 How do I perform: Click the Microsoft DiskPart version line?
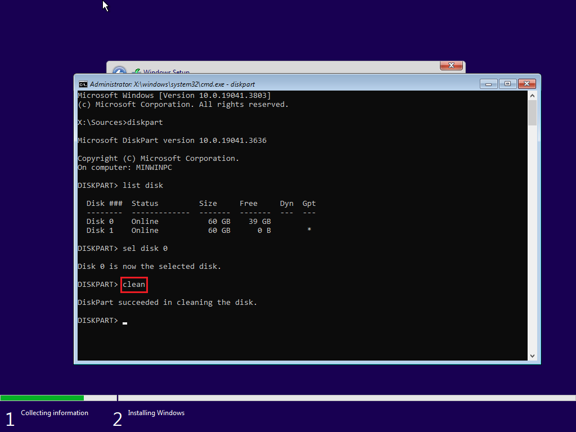(172, 140)
